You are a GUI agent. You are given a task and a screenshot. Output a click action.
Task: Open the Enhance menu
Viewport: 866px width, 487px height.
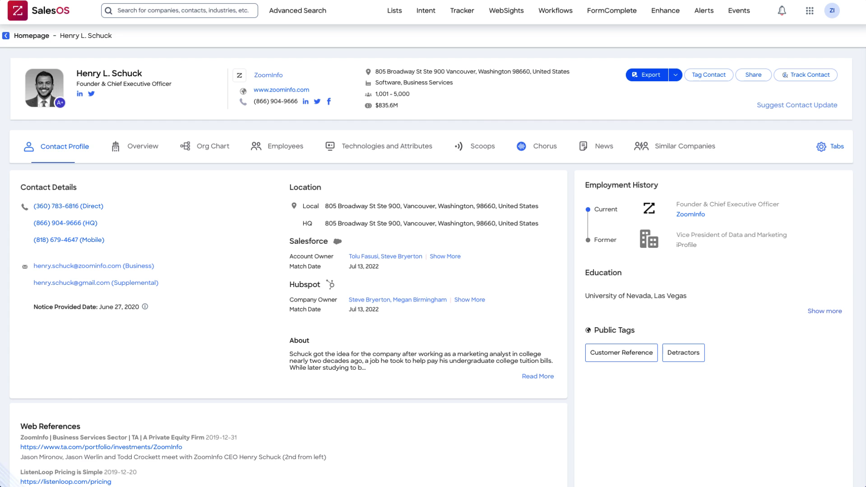(x=665, y=10)
